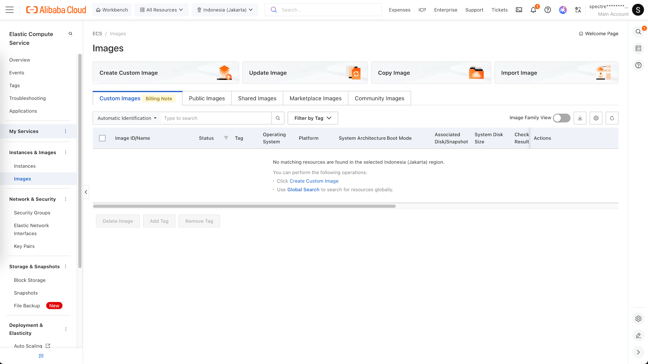Switch to Marketplace Images tab
This screenshot has width=648, height=364.
click(315, 98)
